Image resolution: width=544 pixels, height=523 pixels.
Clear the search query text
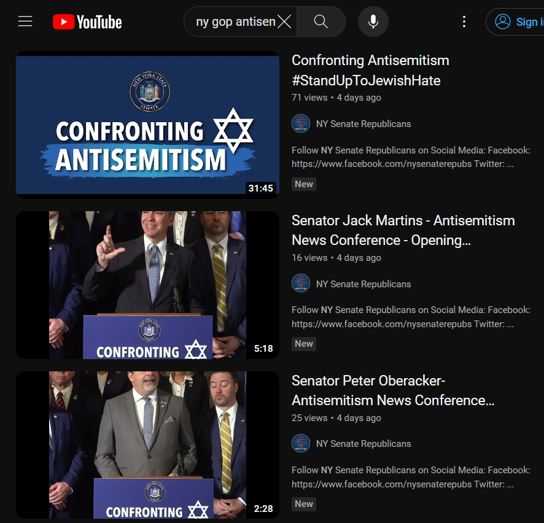point(284,22)
